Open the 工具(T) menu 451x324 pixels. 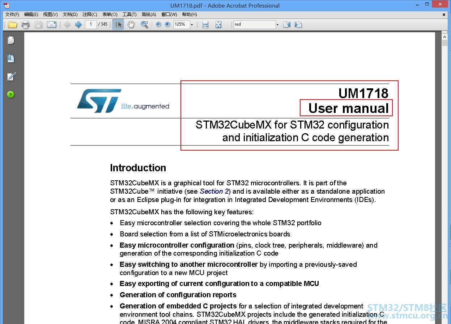pos(129,14)
